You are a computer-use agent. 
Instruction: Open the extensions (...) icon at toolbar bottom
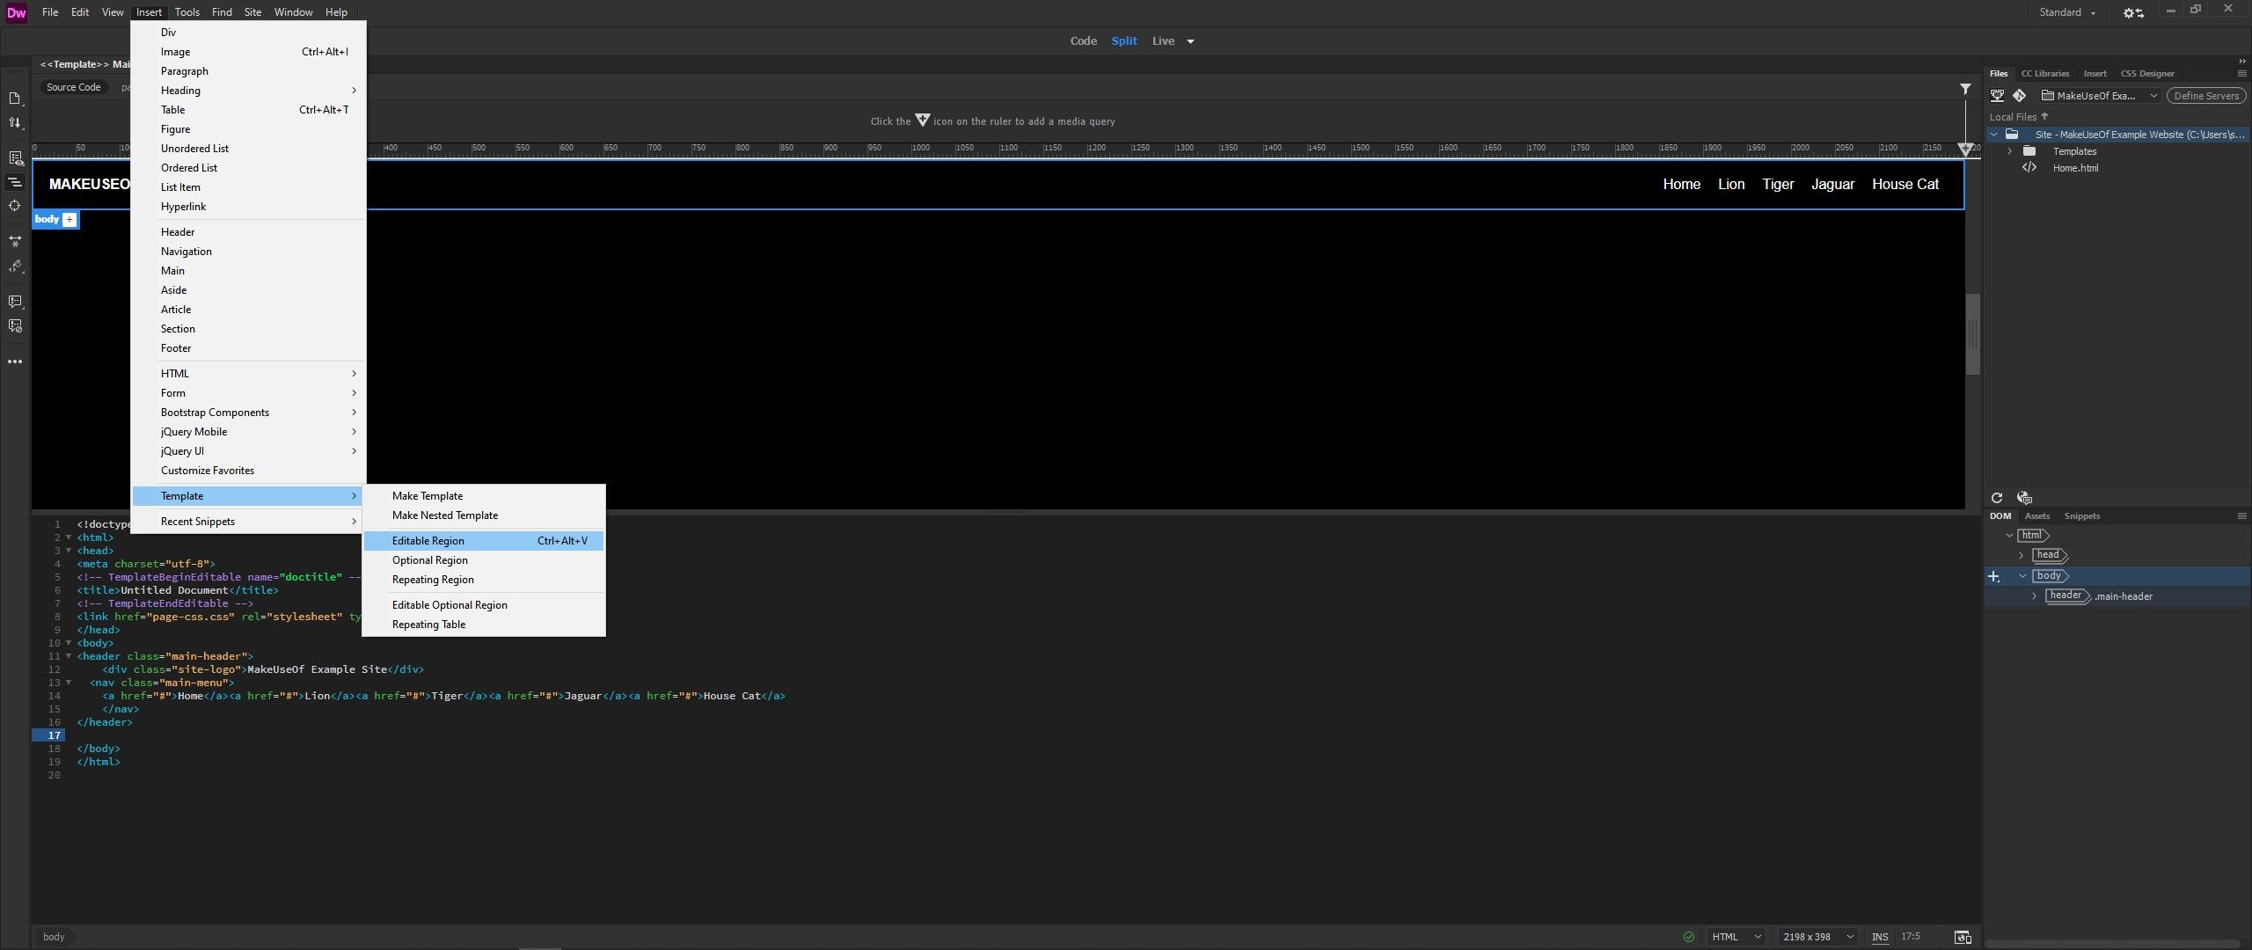[x=15, y=361]
